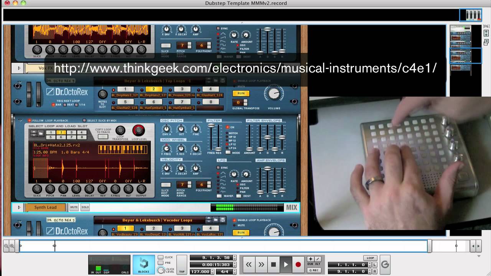Mute the Synth Lead channel

(74, 207)
